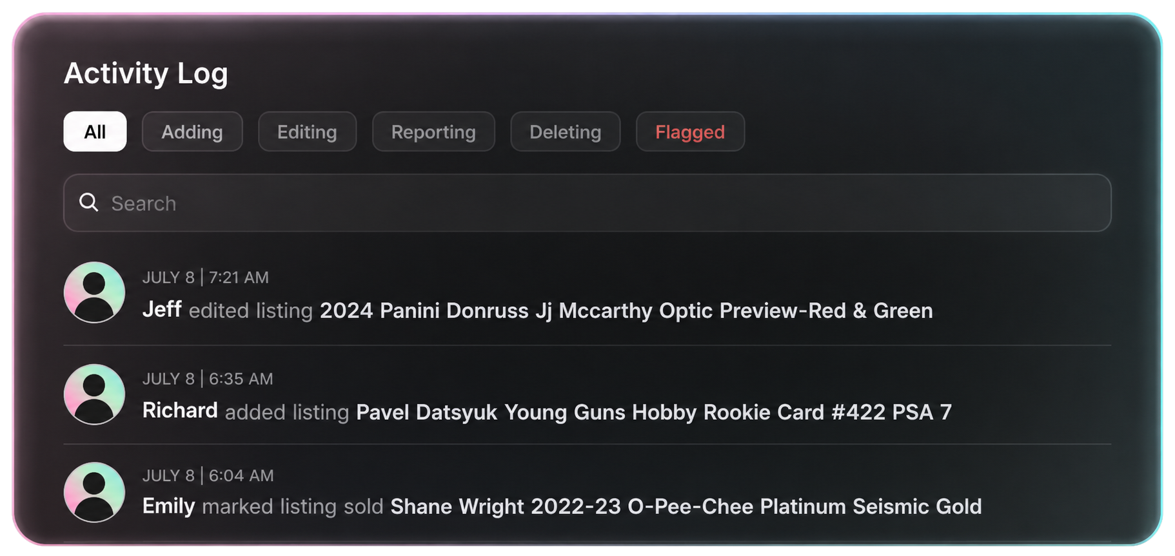Click the July 8 6:35 AM timestamp

pos(208,379)
